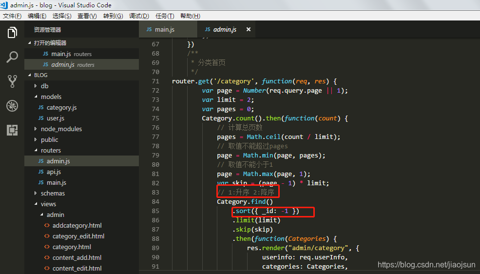This screenshot has height=274, width=480.
Task: Open the 转到(G) menu
Action: pyautogui.click(x=113, y=16)
